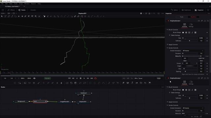Screen dimensions: 211x118
Task: Play reverse button
Action: coord(77,78)
